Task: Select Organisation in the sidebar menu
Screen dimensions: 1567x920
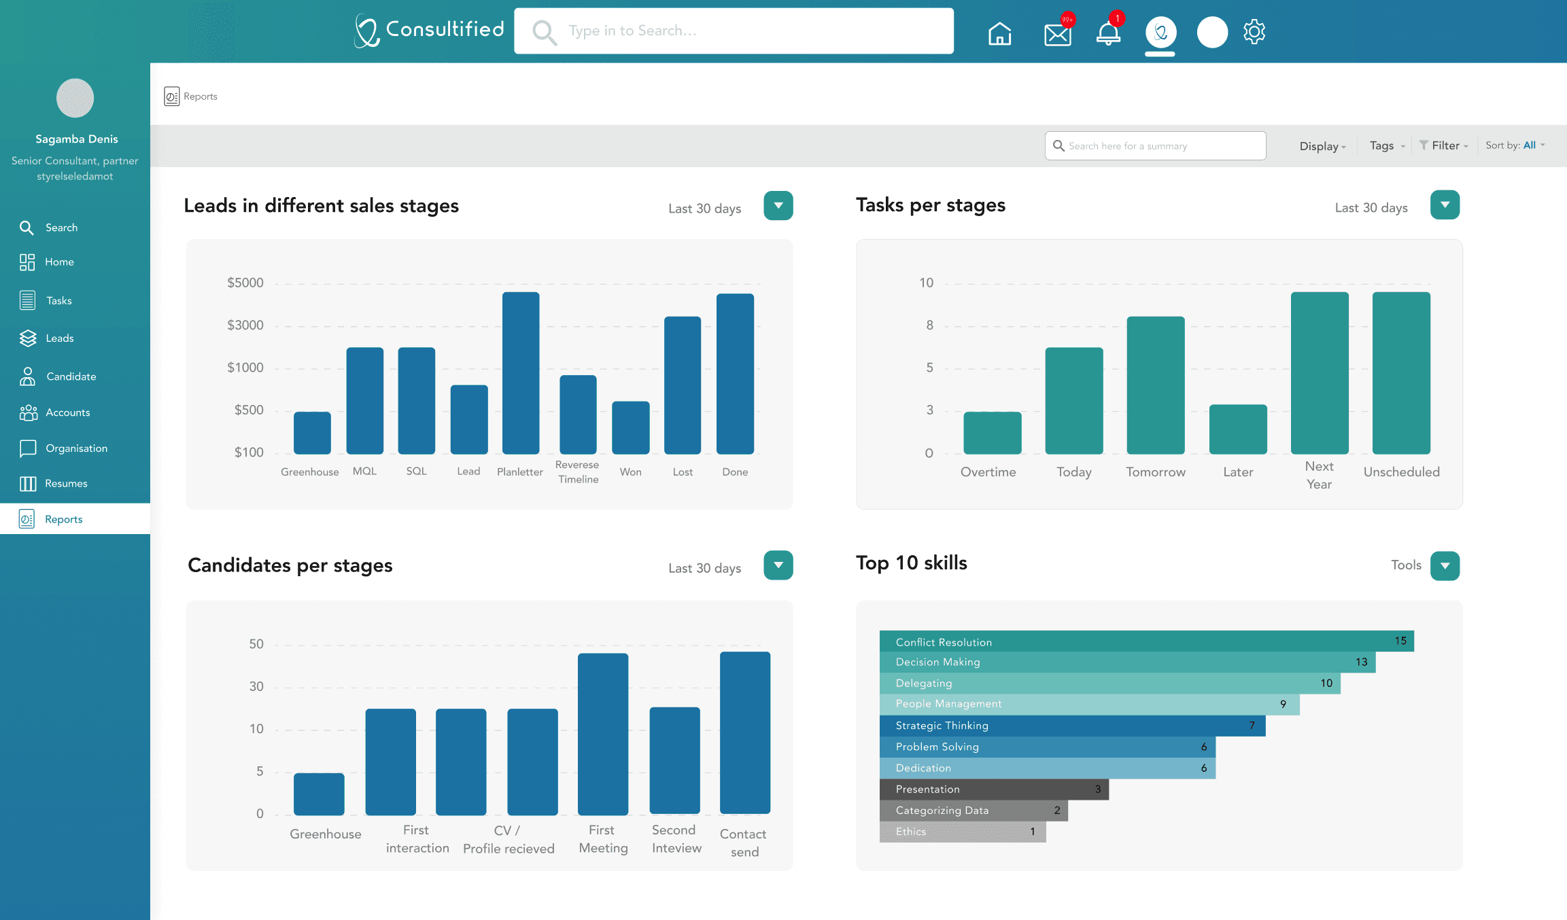Action: [x=76, y=448]
